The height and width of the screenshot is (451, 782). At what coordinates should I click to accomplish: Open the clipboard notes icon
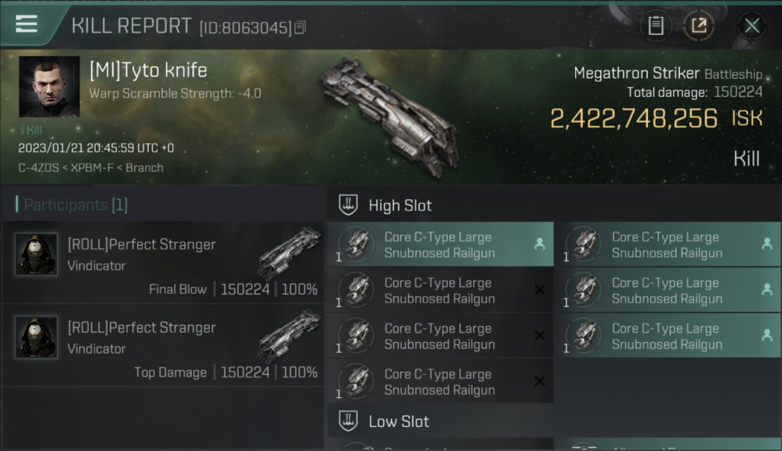pos(656,26)
